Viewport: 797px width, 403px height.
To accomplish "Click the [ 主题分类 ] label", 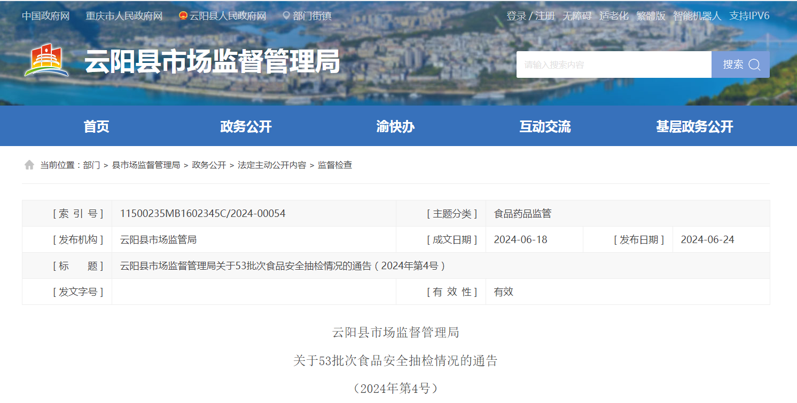I will (452, 214).
